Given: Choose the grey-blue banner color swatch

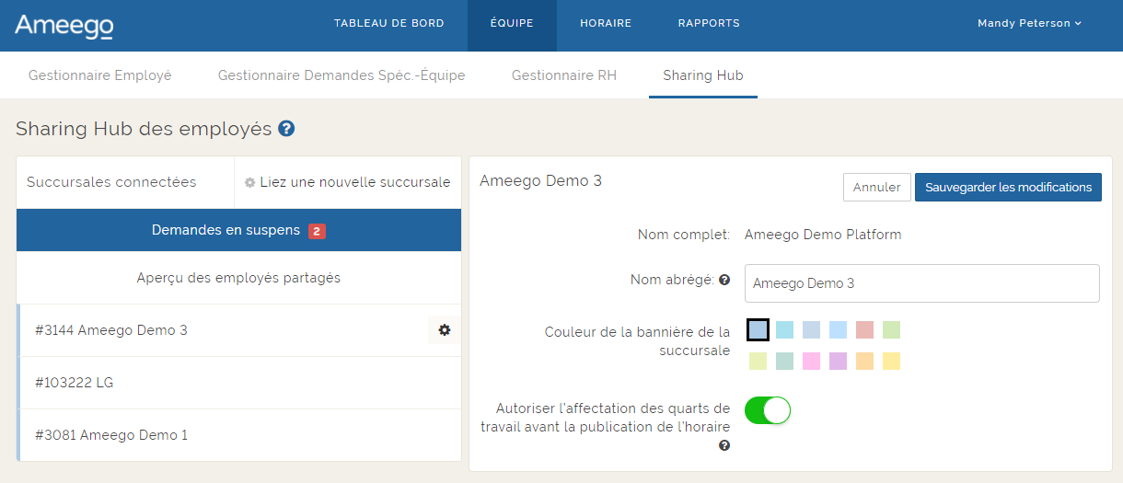Looking at the screenshot, I should (811, 329).
